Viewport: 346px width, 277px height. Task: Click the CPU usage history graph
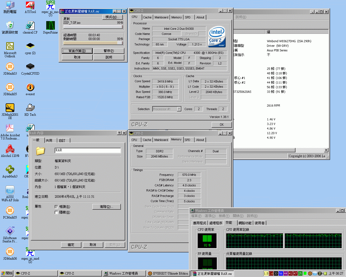pos(284,241)
